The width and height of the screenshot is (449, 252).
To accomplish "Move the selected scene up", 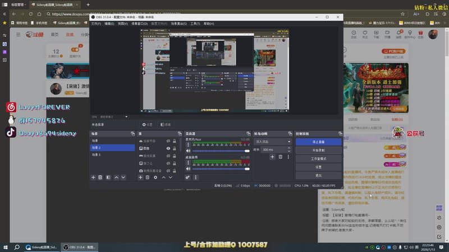I will click(116, 178).
